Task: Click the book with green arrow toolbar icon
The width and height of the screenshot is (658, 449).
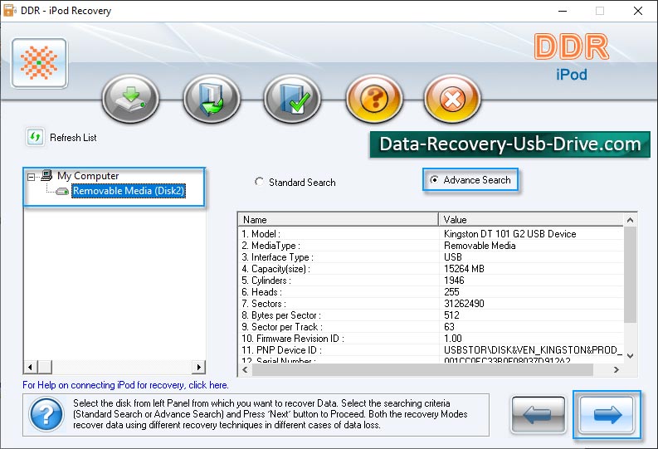Action: [x=212, y=99]
